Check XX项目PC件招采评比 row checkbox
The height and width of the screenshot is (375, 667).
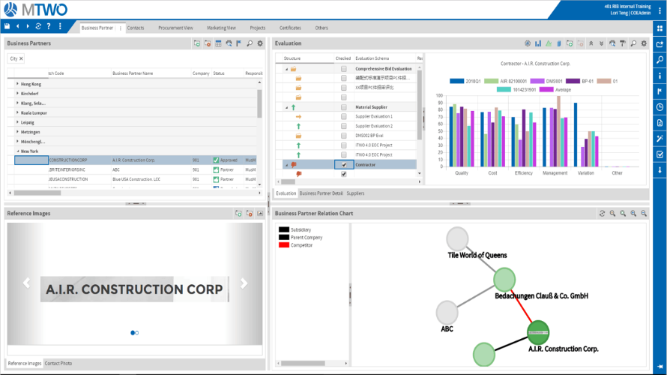coord(344,88)
